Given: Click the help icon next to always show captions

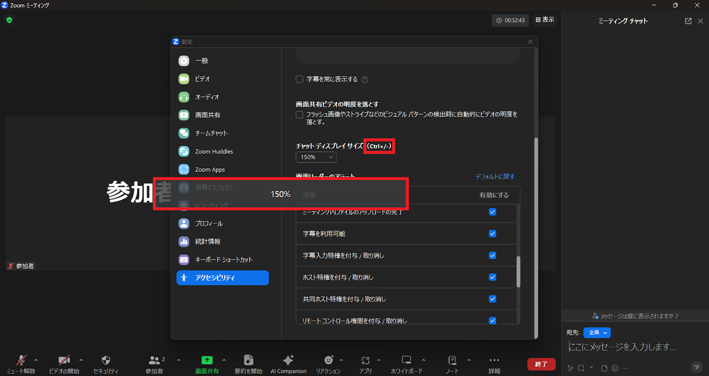Looking at the screenshot, I should [365, 80].
